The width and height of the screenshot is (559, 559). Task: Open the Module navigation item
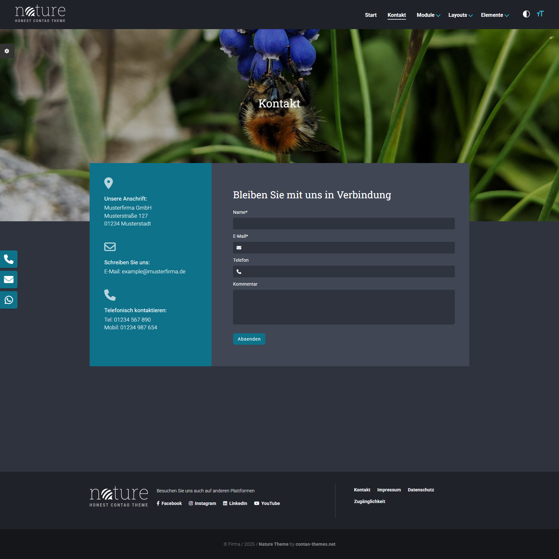[425, 15]
